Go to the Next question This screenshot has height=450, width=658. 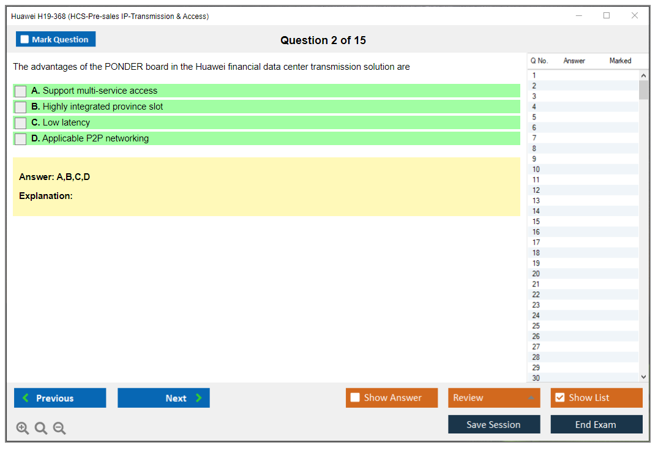coord(163,398)
